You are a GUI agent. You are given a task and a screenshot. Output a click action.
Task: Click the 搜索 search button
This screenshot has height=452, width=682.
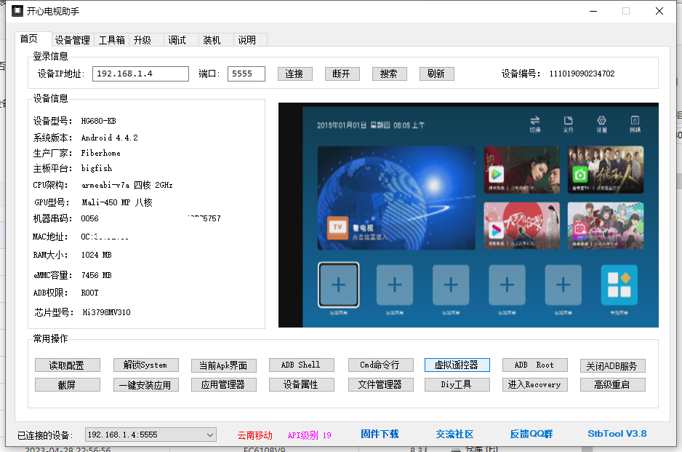(389, 74)
